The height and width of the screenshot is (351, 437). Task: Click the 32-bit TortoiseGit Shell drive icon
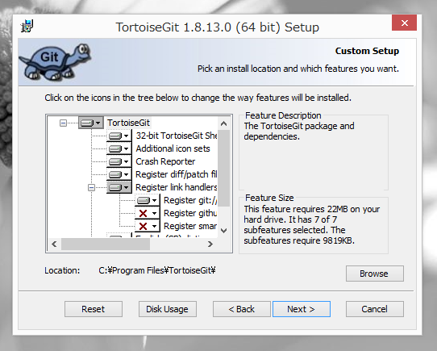pyautogui.click(x=119, y=136)
